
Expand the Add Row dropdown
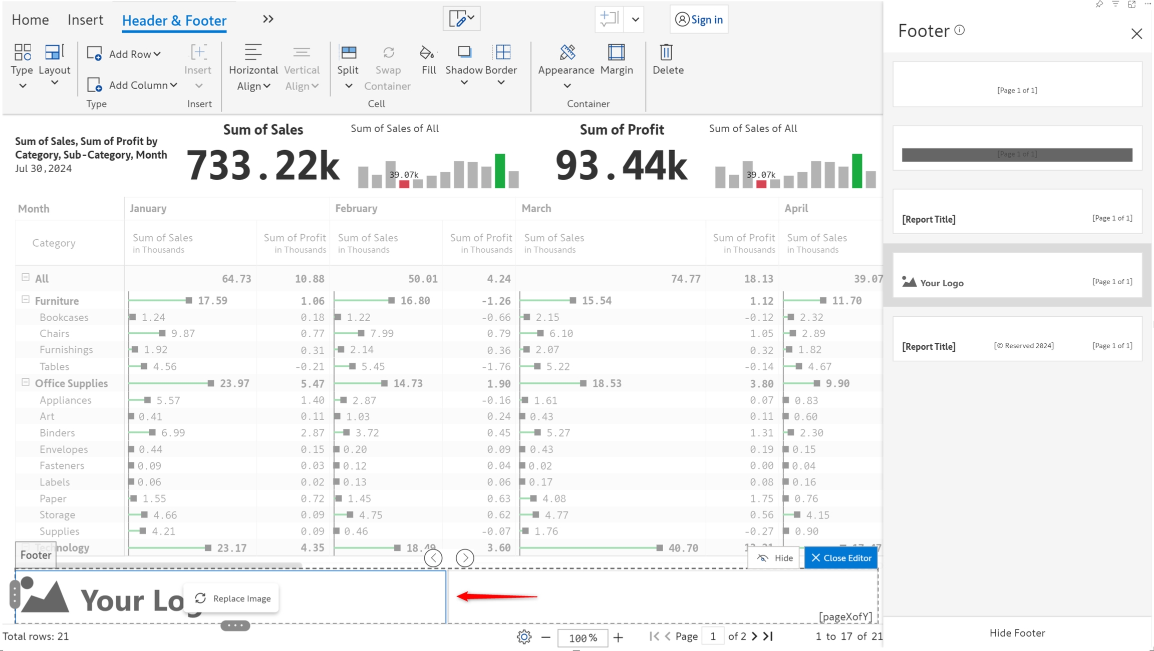click(x=157, y=54)
